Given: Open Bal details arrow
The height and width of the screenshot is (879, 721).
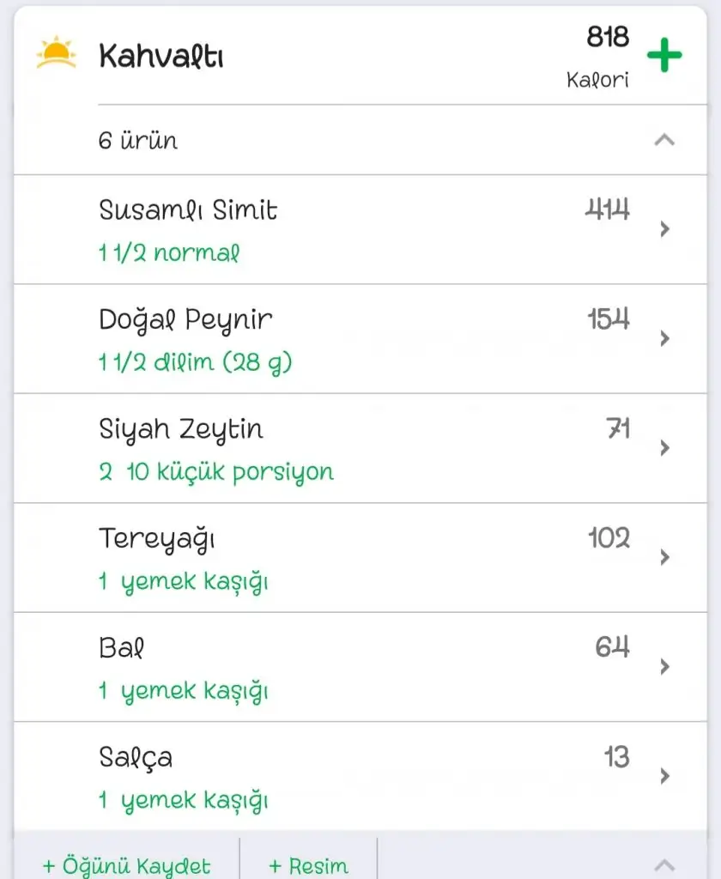Looking at the screenshot, I should click(664, 667).
